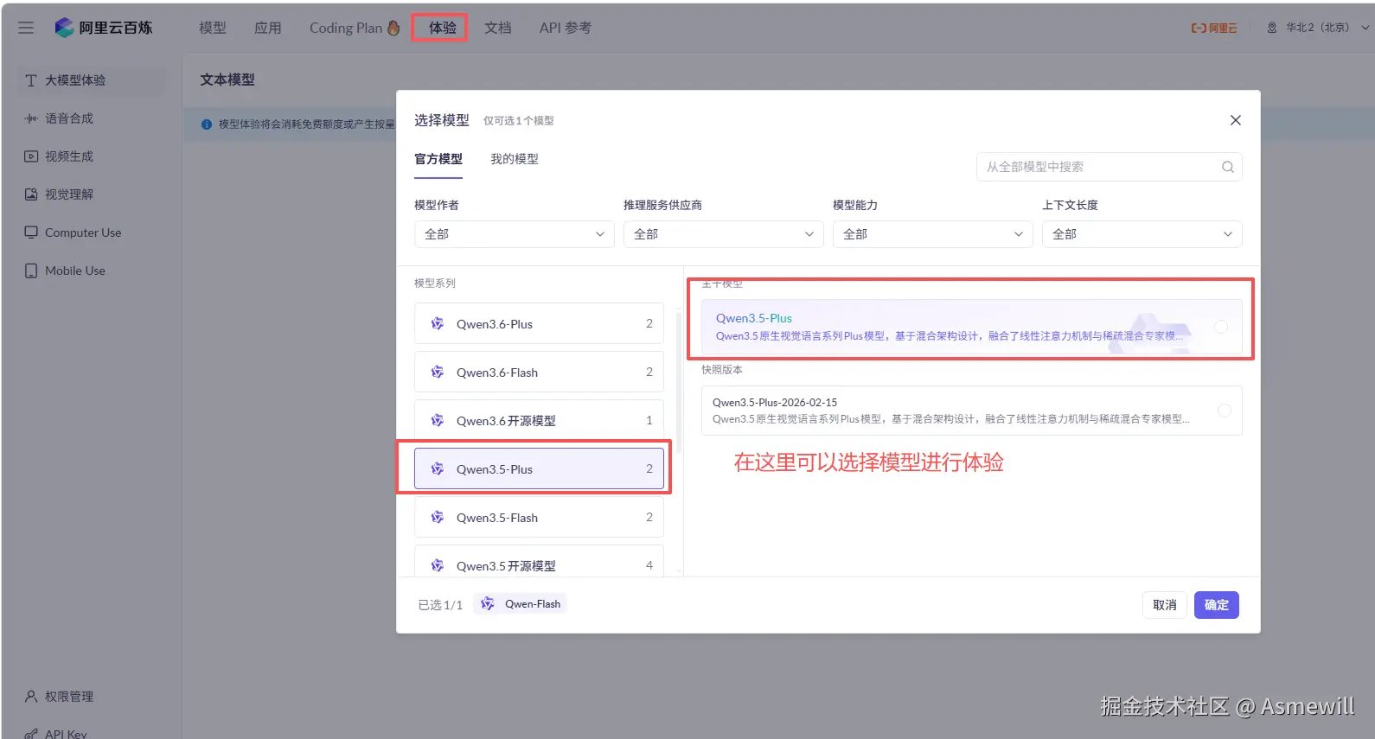Click the Computer Use monitor icon
Viewport: 1375px width, 739px height.
coord(31,233)
